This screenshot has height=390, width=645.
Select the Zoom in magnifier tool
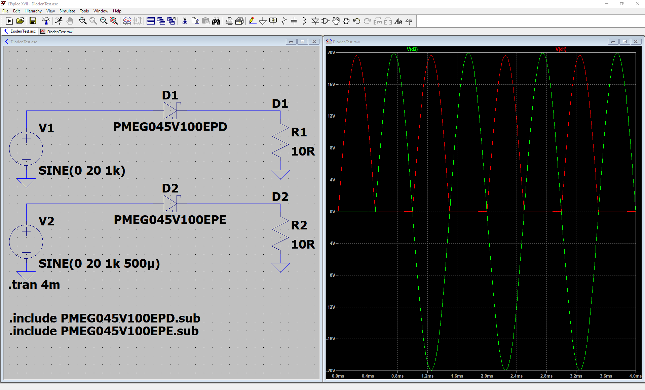pyautogui.click(x=82, y=21)
